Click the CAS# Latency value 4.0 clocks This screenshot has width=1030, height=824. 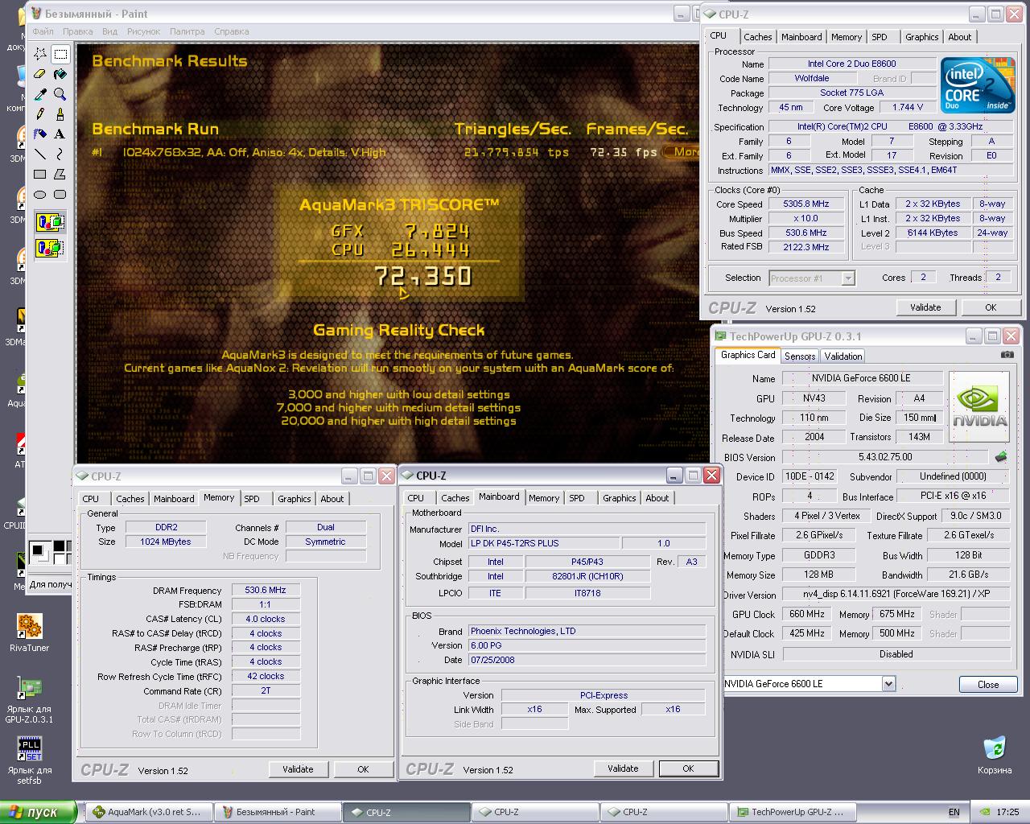point(265,620)
